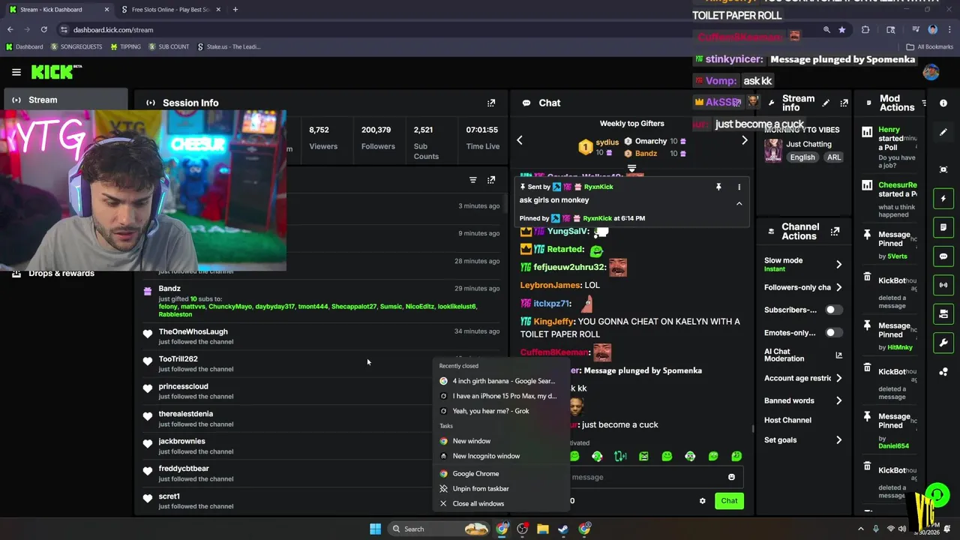Open Stake.us bookmark
This screenshot has width=960, height=540.
tap(229, 46)
